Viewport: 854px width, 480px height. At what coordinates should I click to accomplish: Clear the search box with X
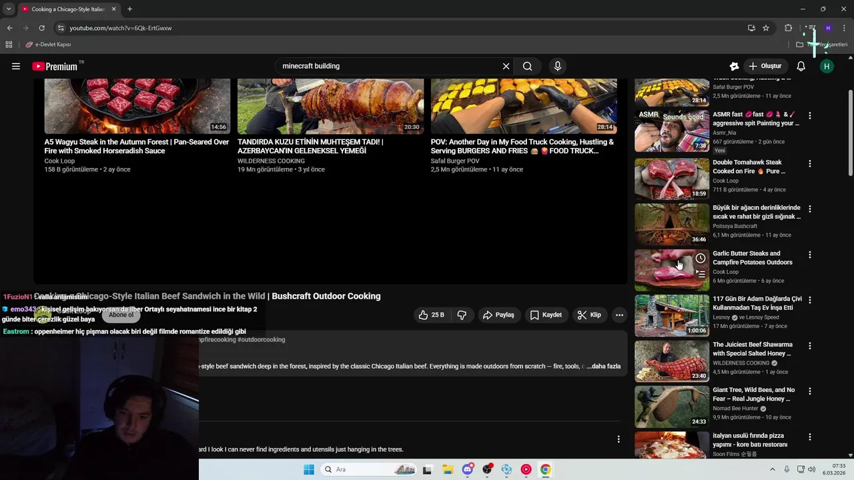(506, 66)
